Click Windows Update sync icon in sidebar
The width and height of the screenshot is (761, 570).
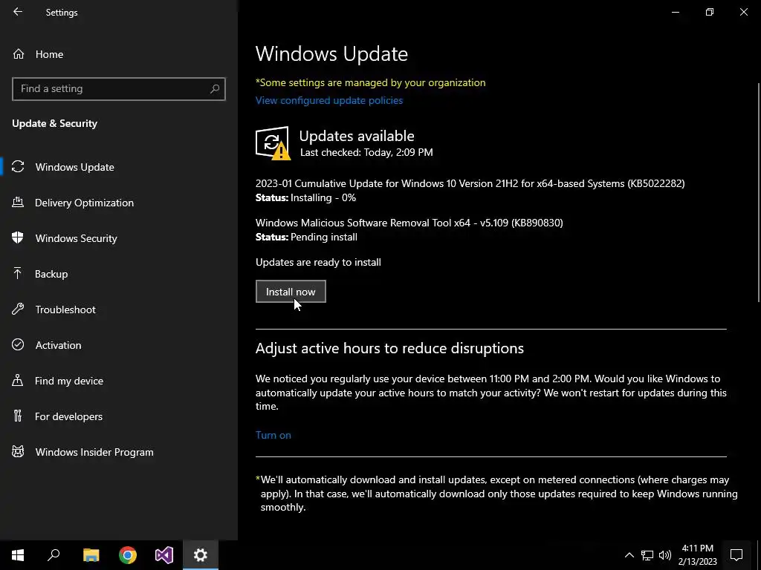tap(18, 167)
